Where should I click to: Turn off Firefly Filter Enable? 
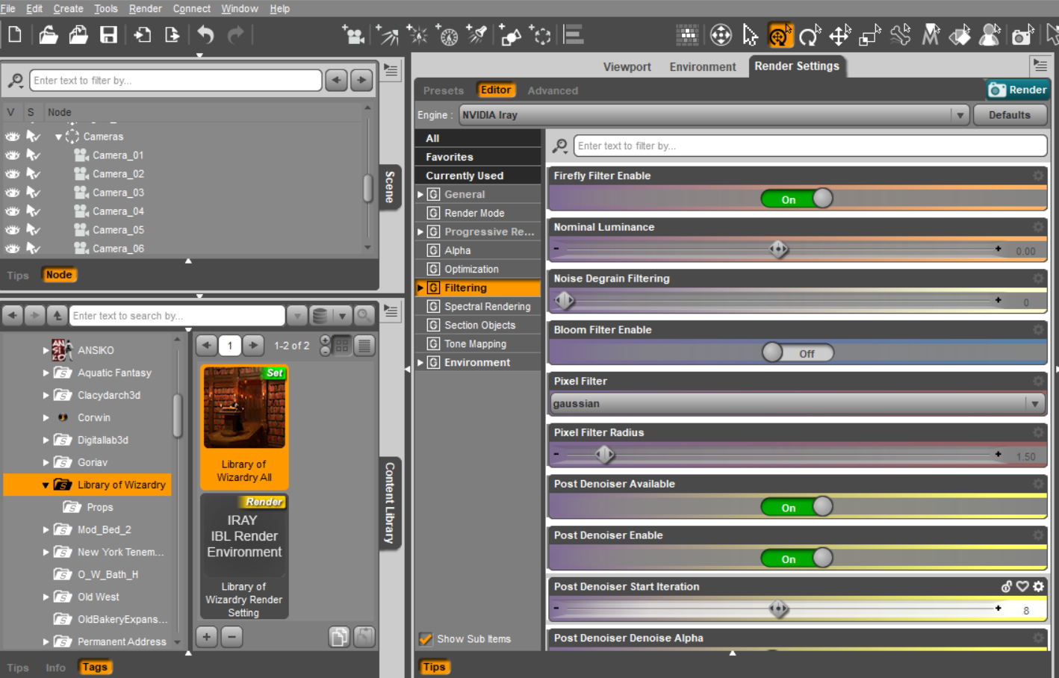797,199
